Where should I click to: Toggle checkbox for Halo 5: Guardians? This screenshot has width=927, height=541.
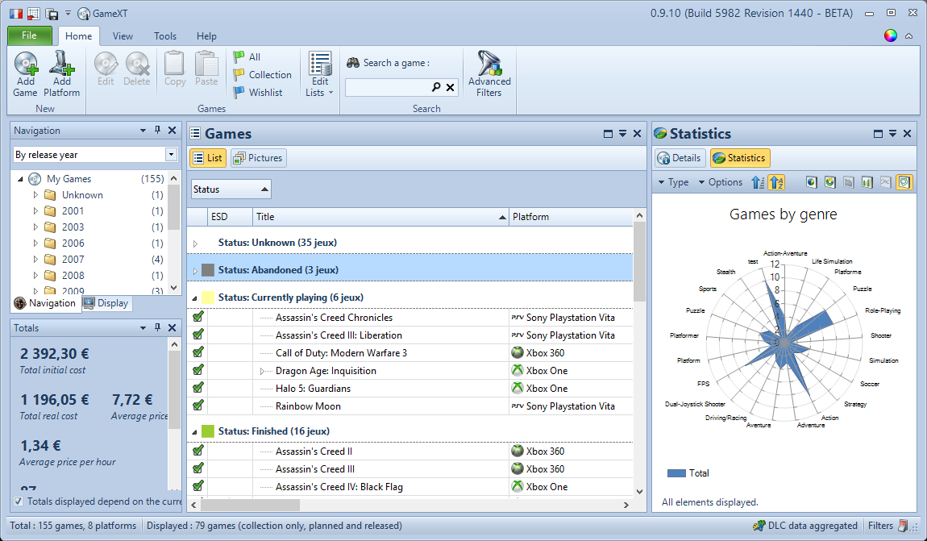[198, 388]
